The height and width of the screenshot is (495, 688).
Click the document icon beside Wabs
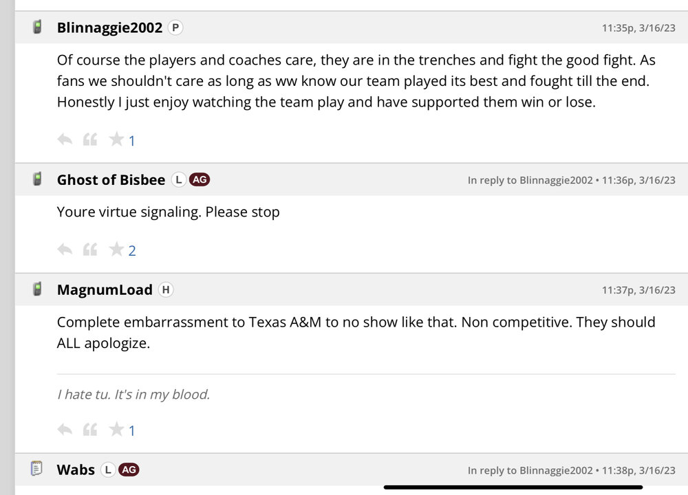[x=37, y=470]
